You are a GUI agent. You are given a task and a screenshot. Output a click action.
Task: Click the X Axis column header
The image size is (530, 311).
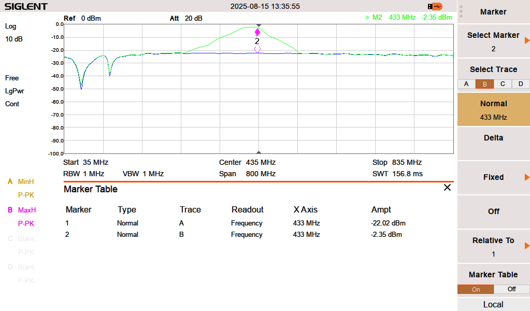pos(306,209)
